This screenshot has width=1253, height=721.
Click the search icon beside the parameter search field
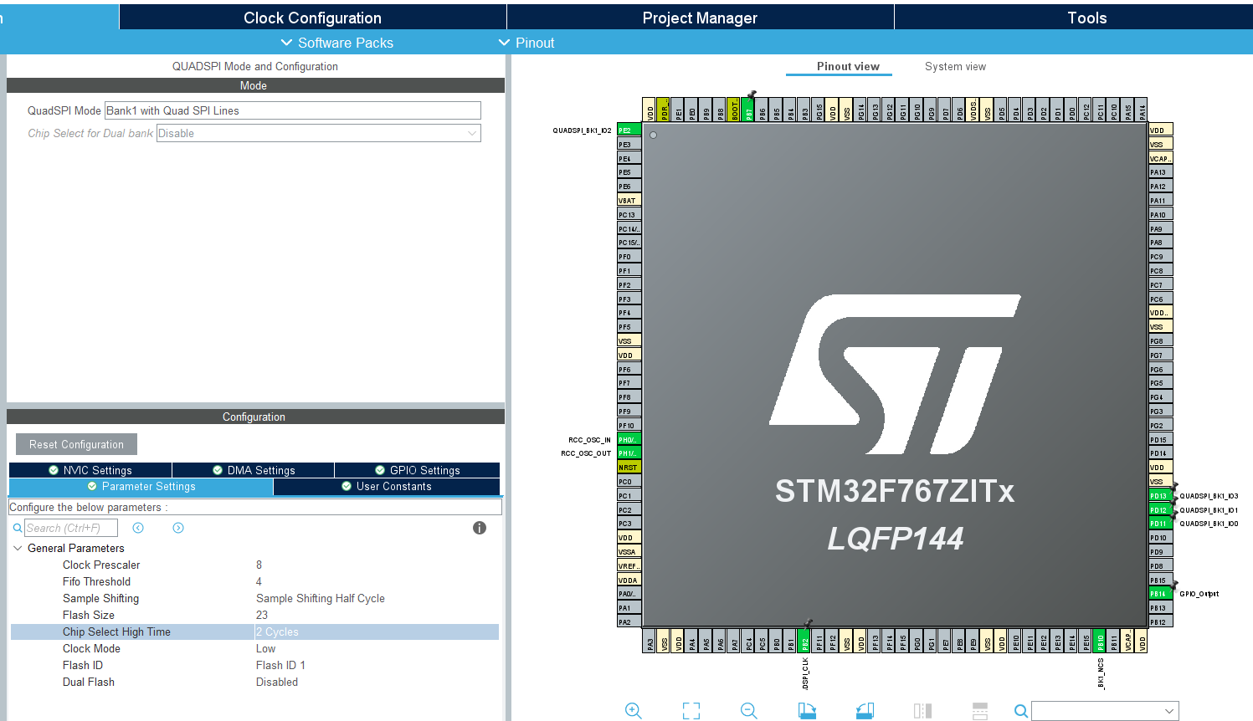pos(18,528)
